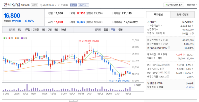Collapse the chart panel with the bottom handle
Image resolution: width=199 pixels, height=102 pixels.
[x=73, y=101]
